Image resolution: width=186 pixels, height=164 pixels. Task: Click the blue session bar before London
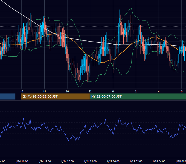[x=8, y=96]
